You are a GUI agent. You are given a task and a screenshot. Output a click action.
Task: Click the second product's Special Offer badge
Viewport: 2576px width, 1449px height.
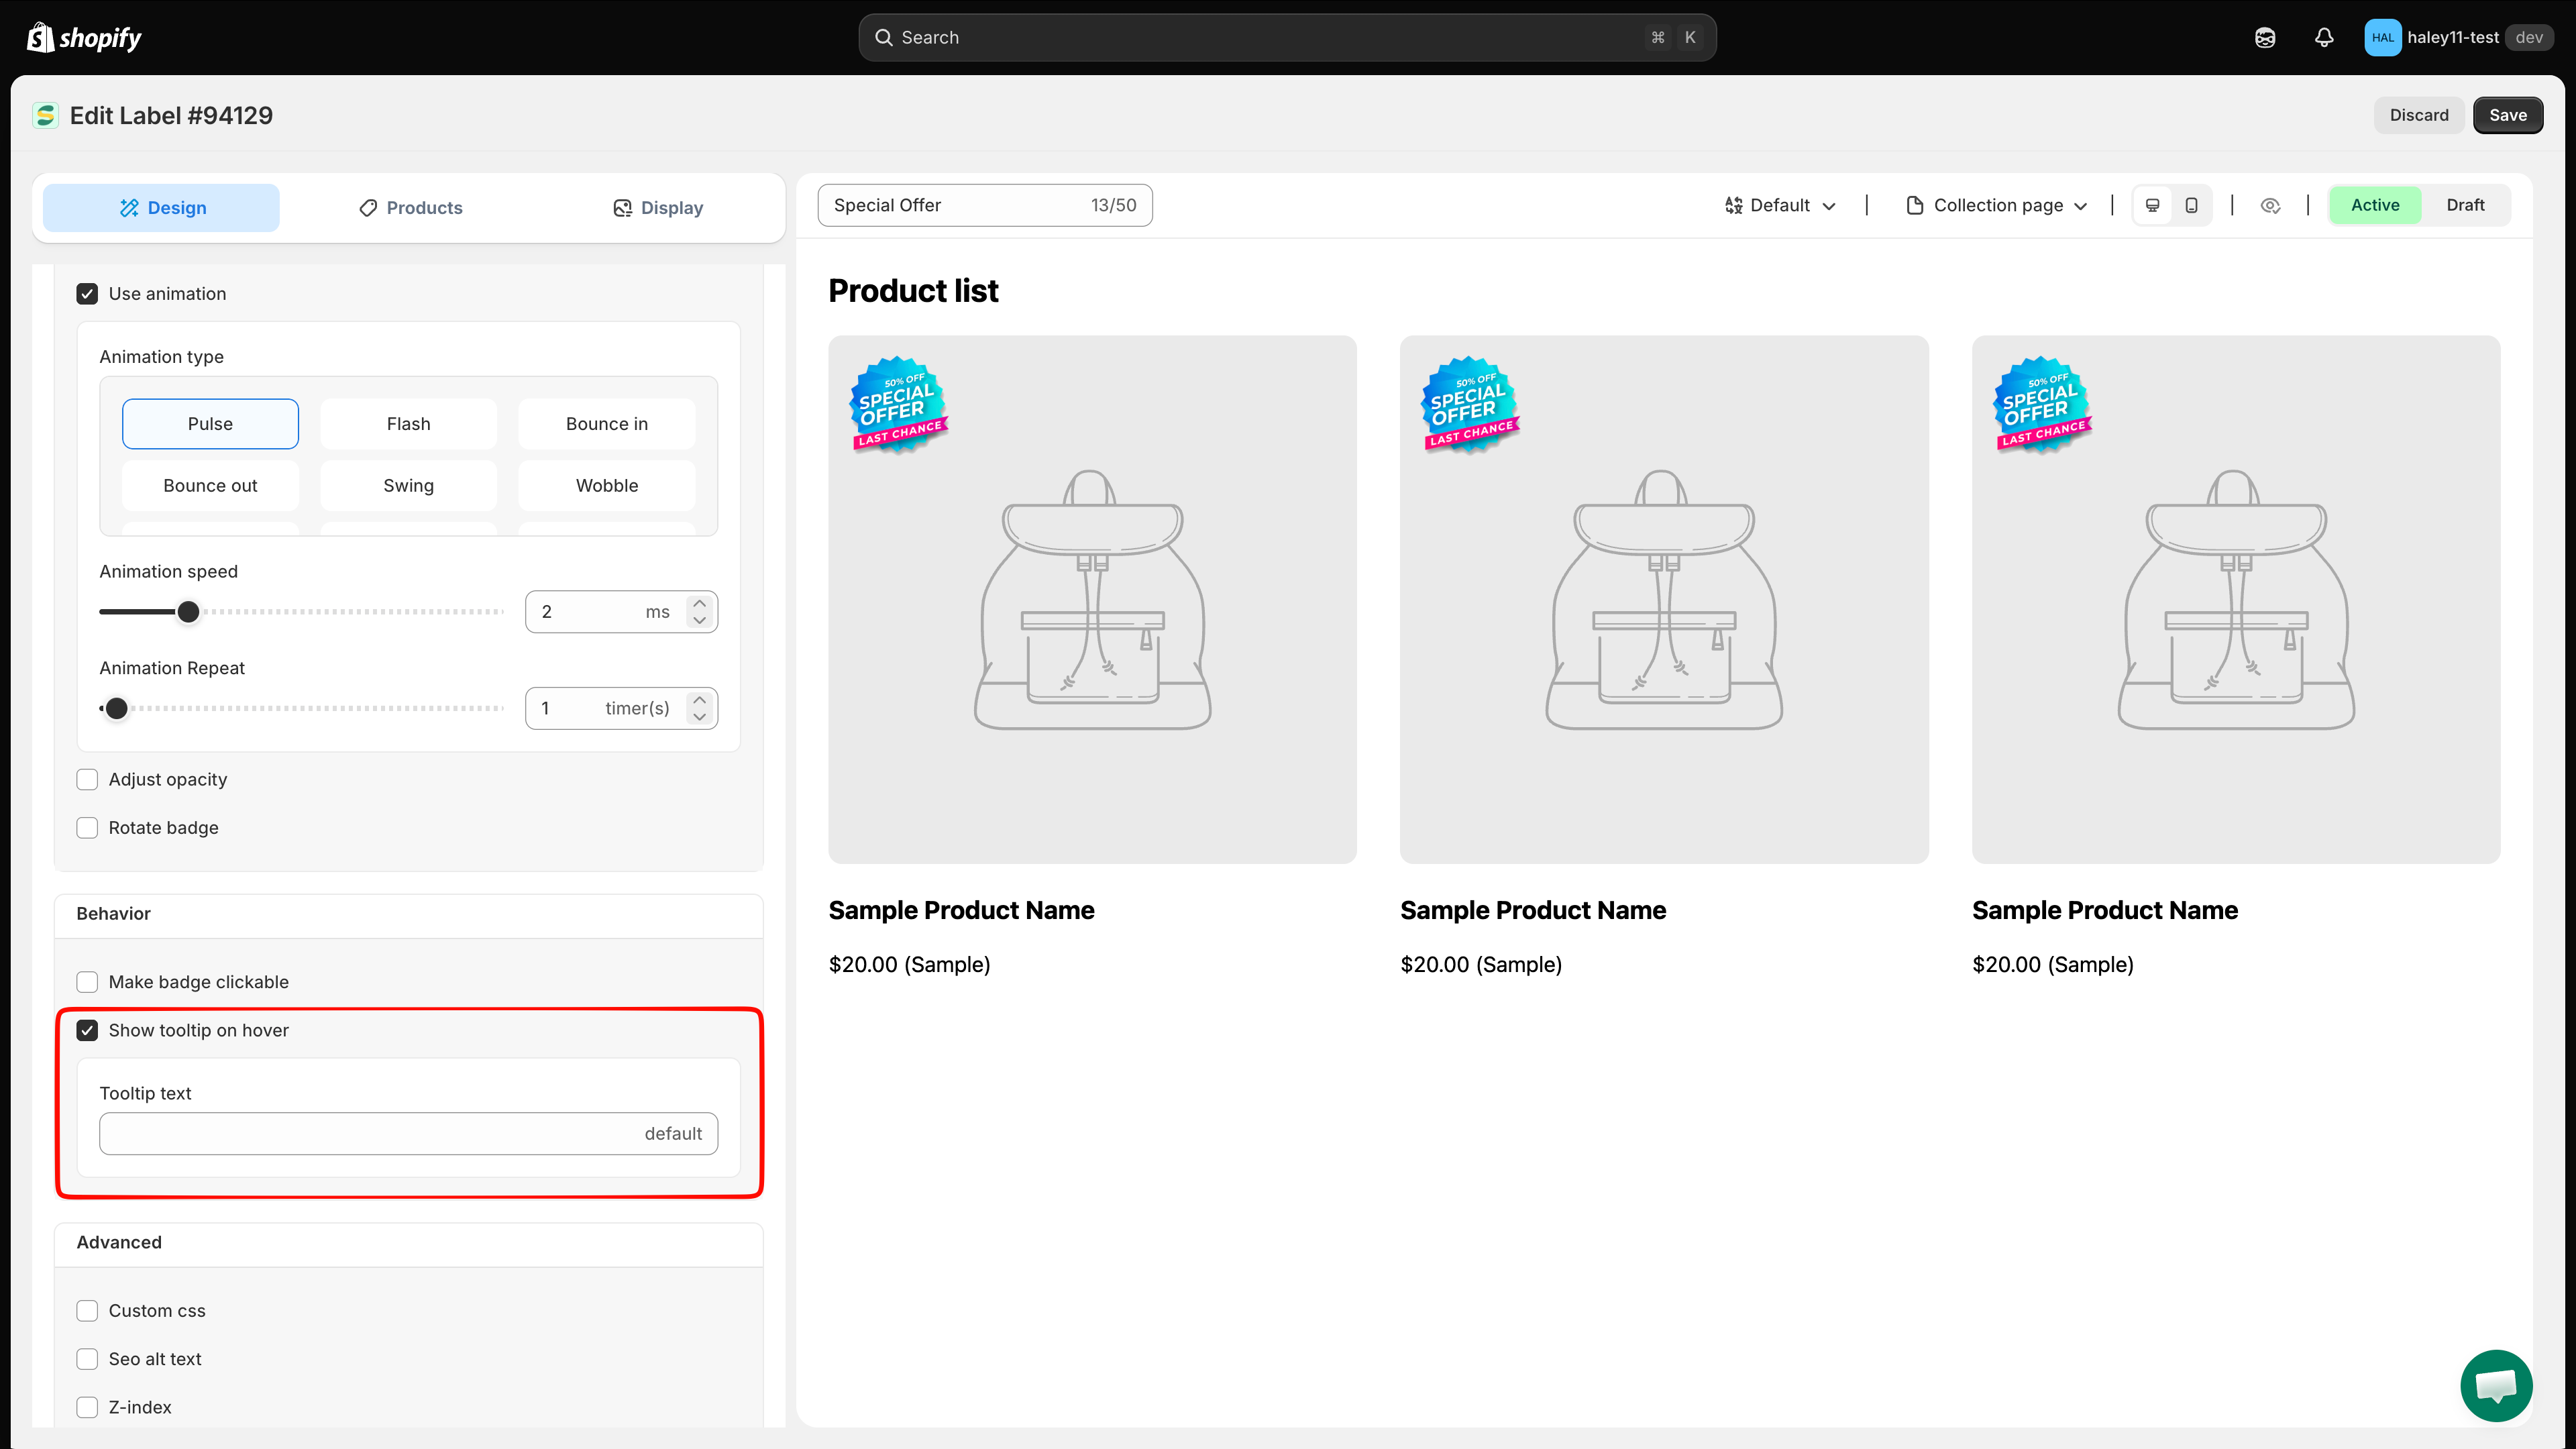click(x=1470, y=404)
